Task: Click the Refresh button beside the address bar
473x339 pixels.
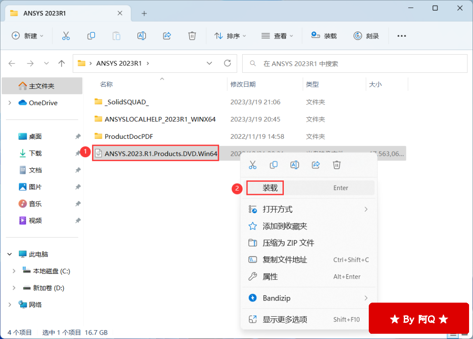Action: click(227, 64)
